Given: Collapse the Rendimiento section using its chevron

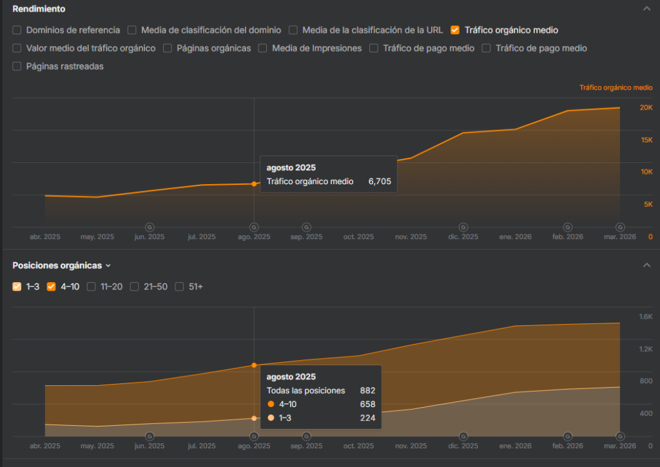Looking at the screenshot, I should tap(646, 9).
